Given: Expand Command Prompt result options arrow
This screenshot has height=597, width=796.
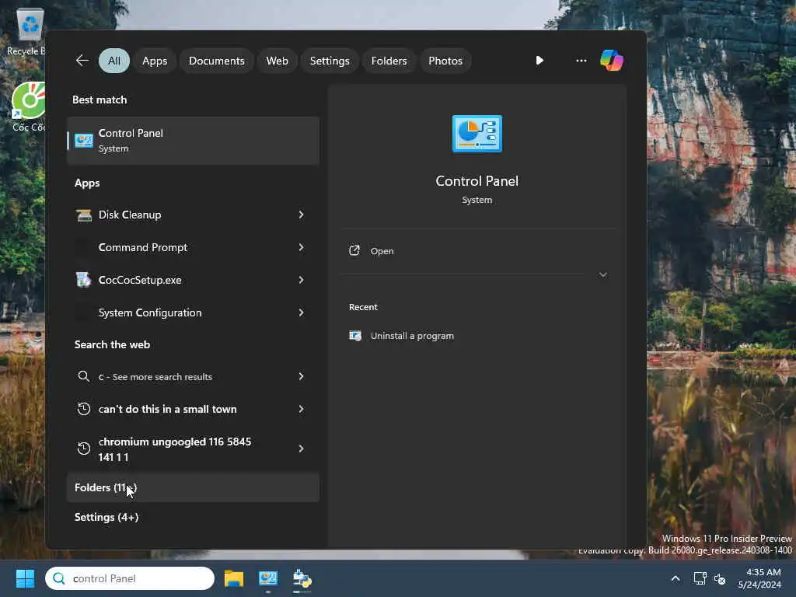Looking at the screenshot, I should tap(301, 247).
